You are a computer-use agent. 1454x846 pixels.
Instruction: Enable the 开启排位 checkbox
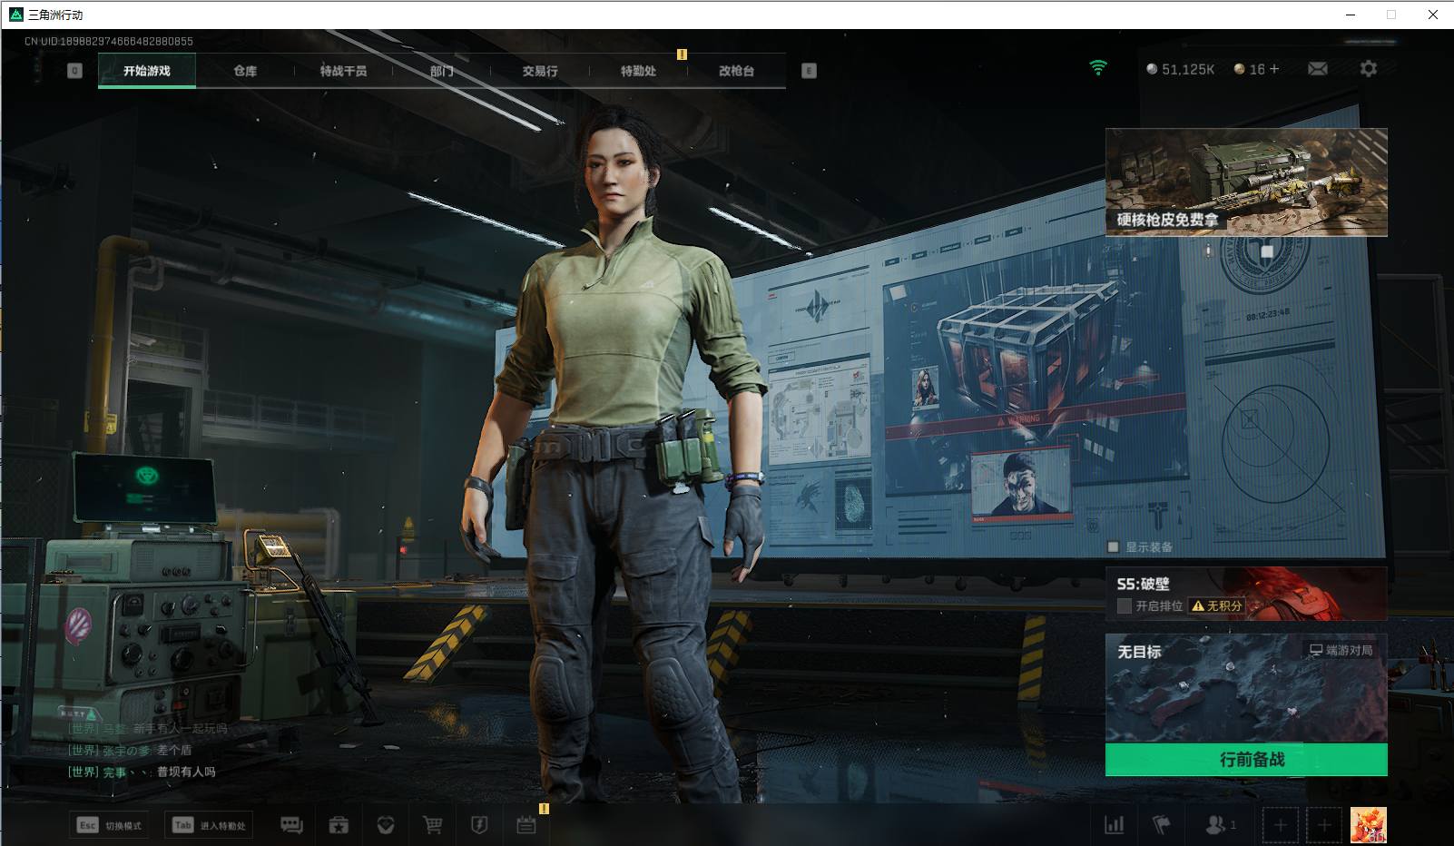[x=1125, y=606]
